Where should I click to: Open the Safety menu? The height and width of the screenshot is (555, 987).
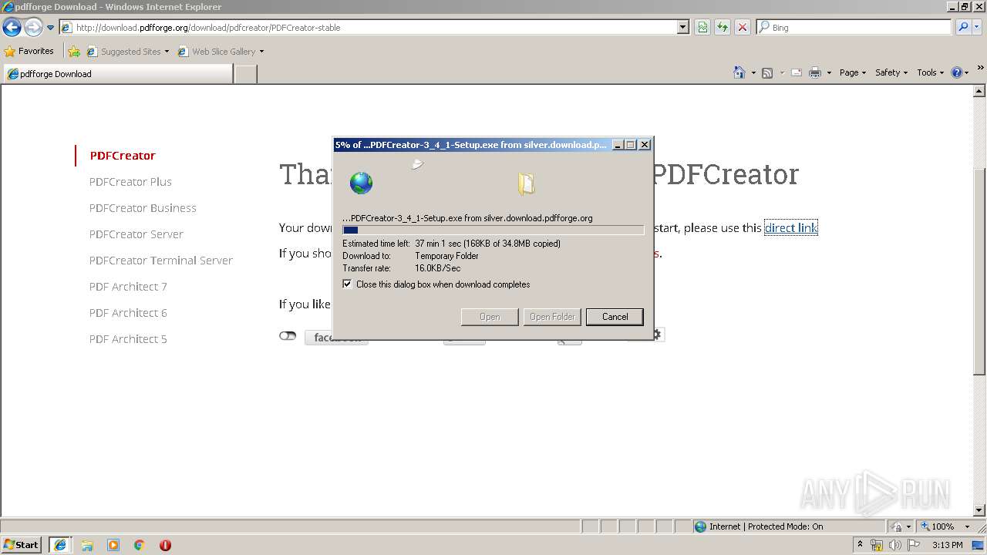point(891,72)
